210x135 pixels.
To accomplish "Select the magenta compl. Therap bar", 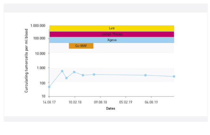I will point(112,34).
